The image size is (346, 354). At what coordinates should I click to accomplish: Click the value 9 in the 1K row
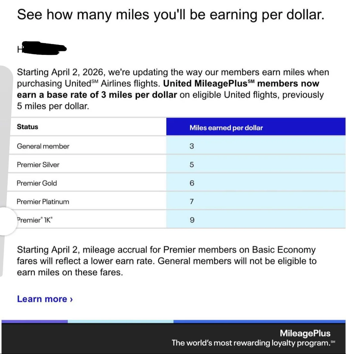(x=192, y=220)
